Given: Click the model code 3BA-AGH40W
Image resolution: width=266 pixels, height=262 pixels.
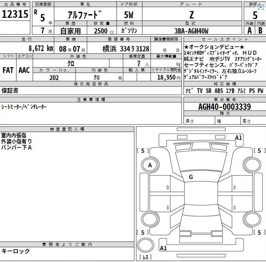Looking at the screenshot, I should click(191, 31).
